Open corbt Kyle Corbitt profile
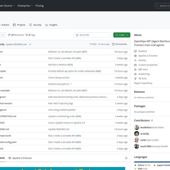170x170 pixels. tap(149, 140)
